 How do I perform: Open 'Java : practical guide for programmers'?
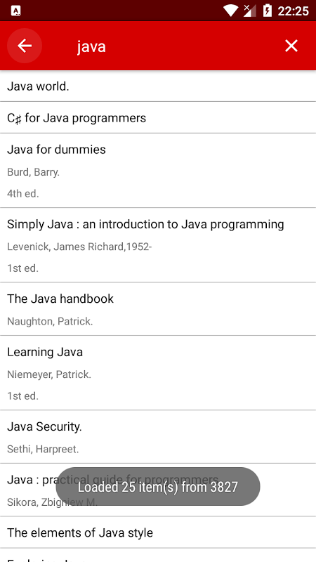(158, 490)
